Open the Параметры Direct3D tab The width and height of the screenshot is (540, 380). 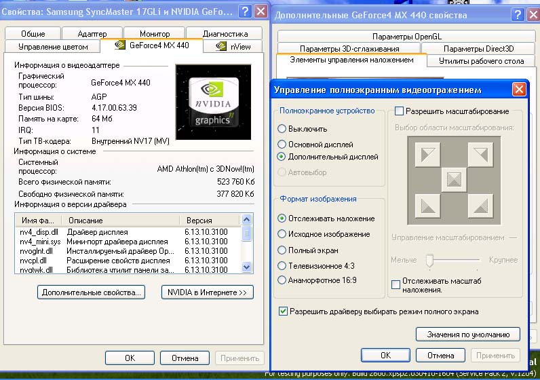pyautogui.click(x=478, y=49)
